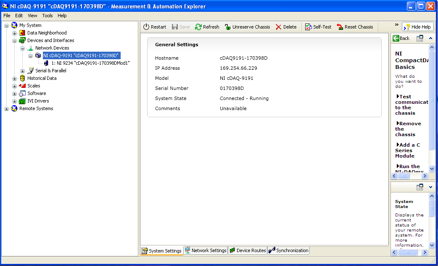This screenshot has width=438, height=266.
Task: Switch to the System Settings tab
Action: coord(162,250)
